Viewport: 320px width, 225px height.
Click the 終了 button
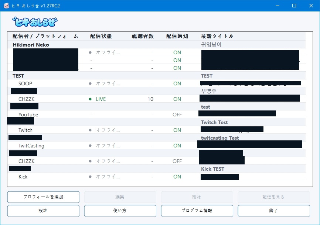[x=274, y=211]
